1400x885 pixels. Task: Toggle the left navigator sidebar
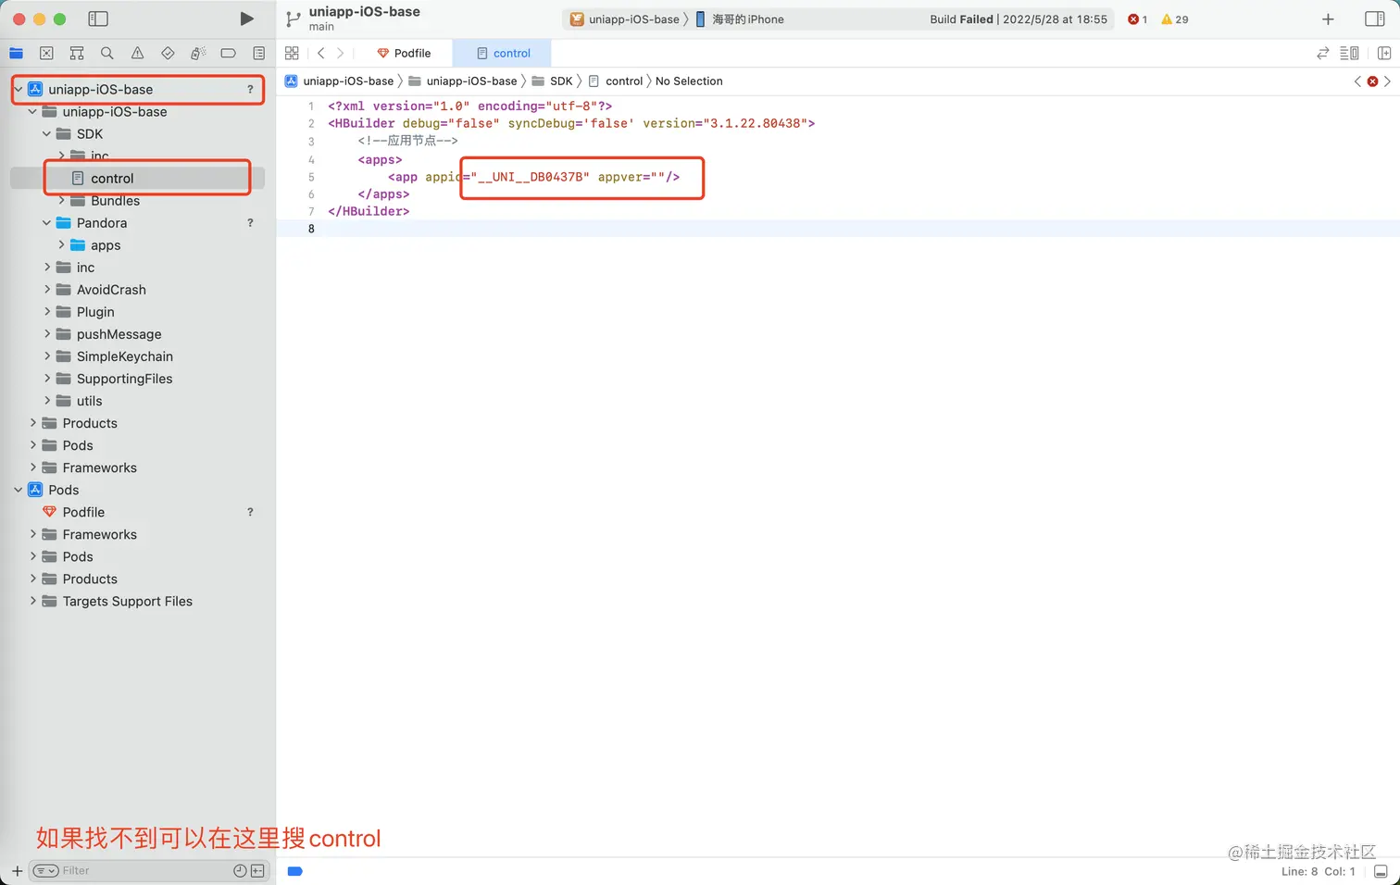(x=97, y=19)
